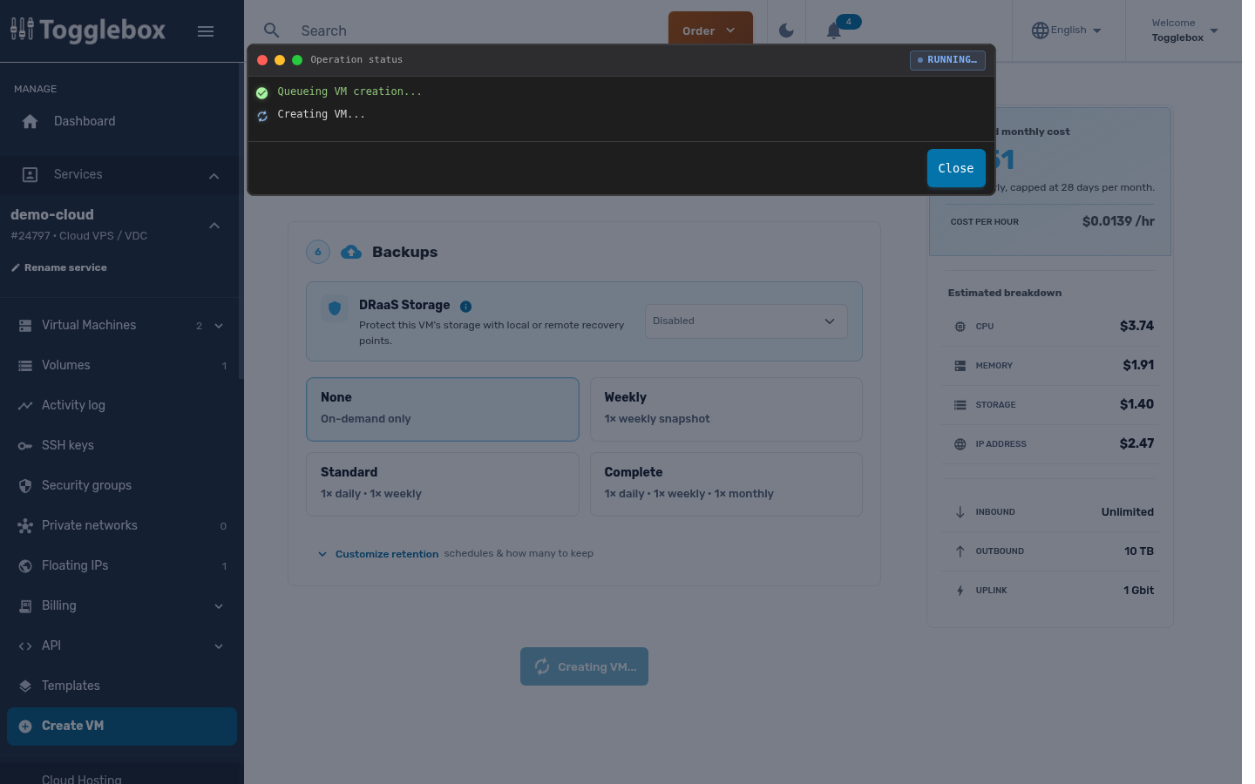Click the Create VM sidebar button
The width and height of the screenshot is (1255, 784).
click(122, 727)
